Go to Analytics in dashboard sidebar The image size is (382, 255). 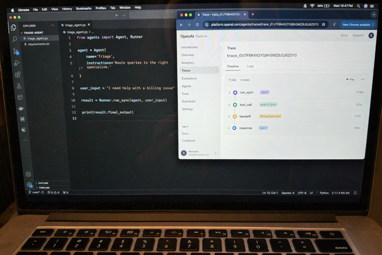click(188, 63)
